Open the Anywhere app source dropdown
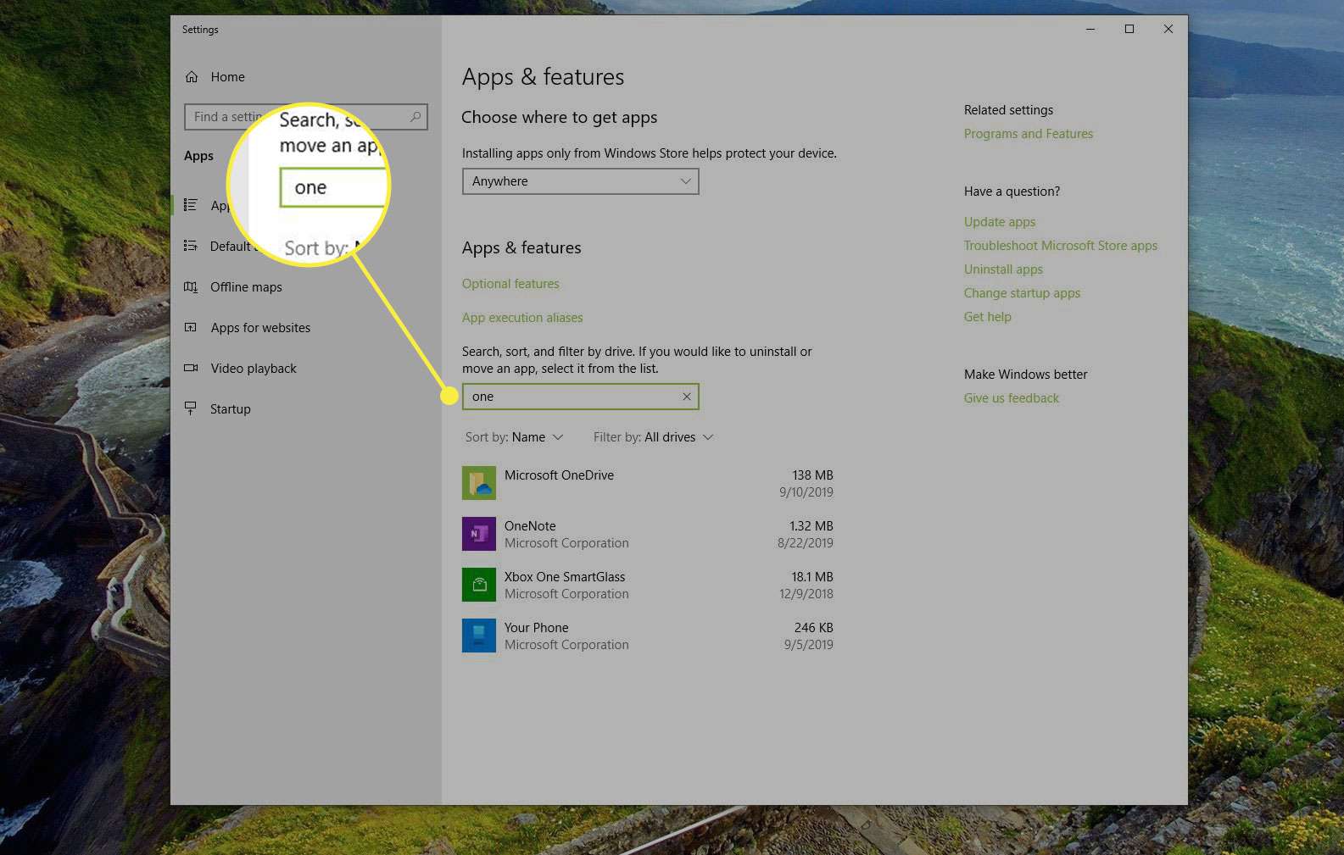 580,181
